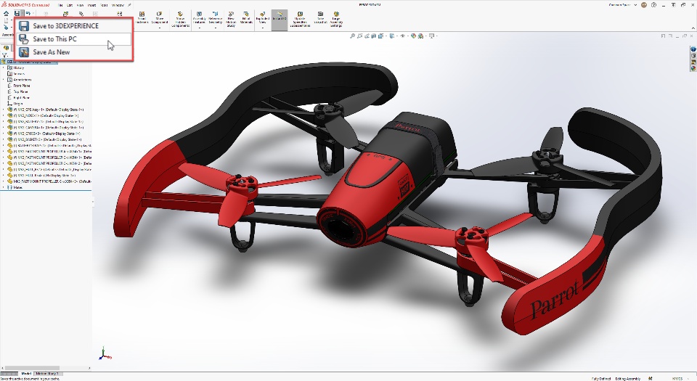Click the Undo arrow icon
Image resolution: width=697 pixels, height=381 pixels.
pos(28,13)
